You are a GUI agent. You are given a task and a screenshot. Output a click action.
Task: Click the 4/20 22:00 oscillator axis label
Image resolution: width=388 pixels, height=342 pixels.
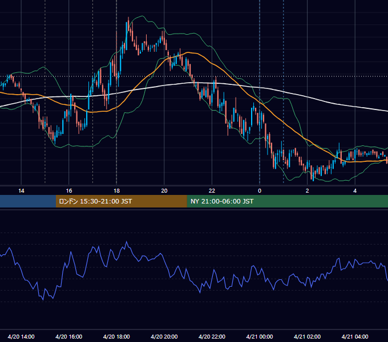[212, 336]
